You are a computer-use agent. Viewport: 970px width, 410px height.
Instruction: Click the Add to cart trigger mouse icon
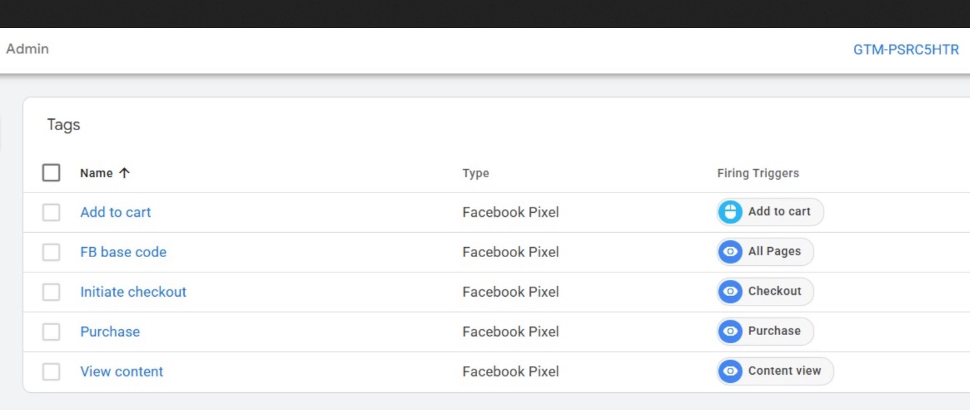tap(730, 212)
